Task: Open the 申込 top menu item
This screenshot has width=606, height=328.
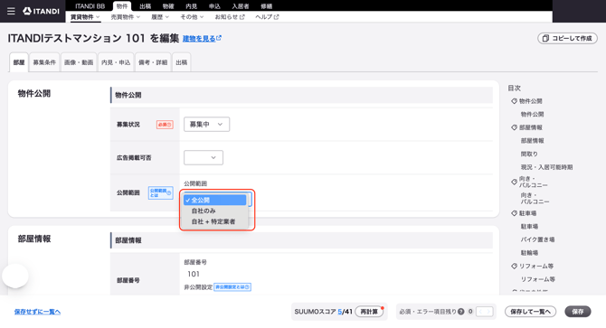Action: [214, 5]
